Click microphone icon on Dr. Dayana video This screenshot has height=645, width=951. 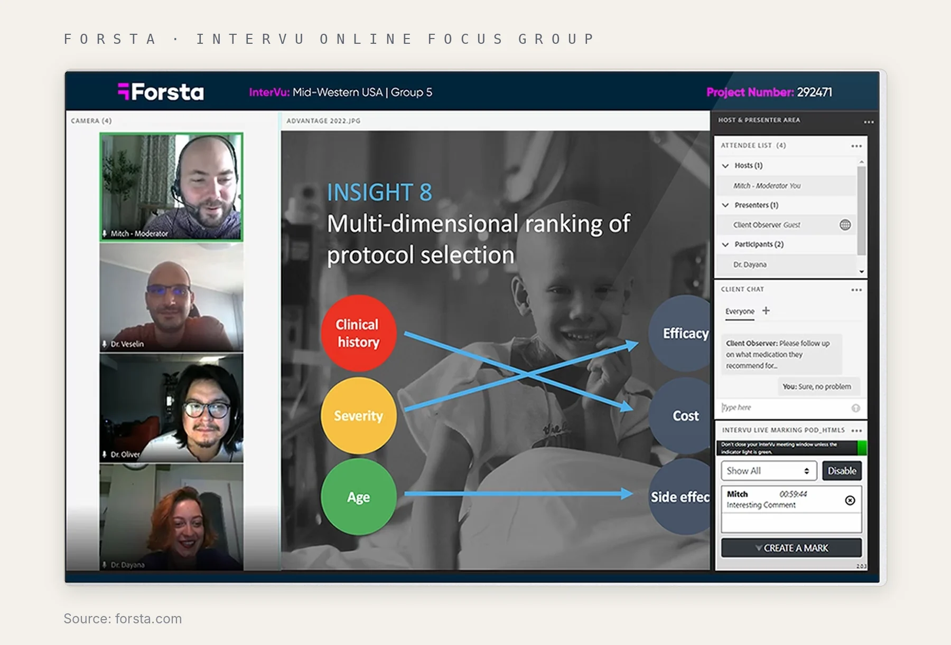(x=105, y=565)
